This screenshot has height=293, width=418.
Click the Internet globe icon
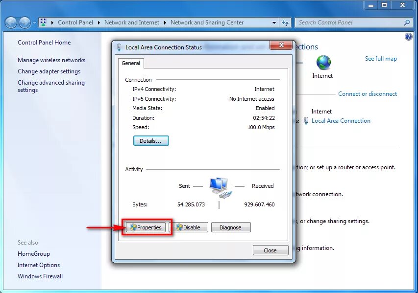tap(323, 63)
